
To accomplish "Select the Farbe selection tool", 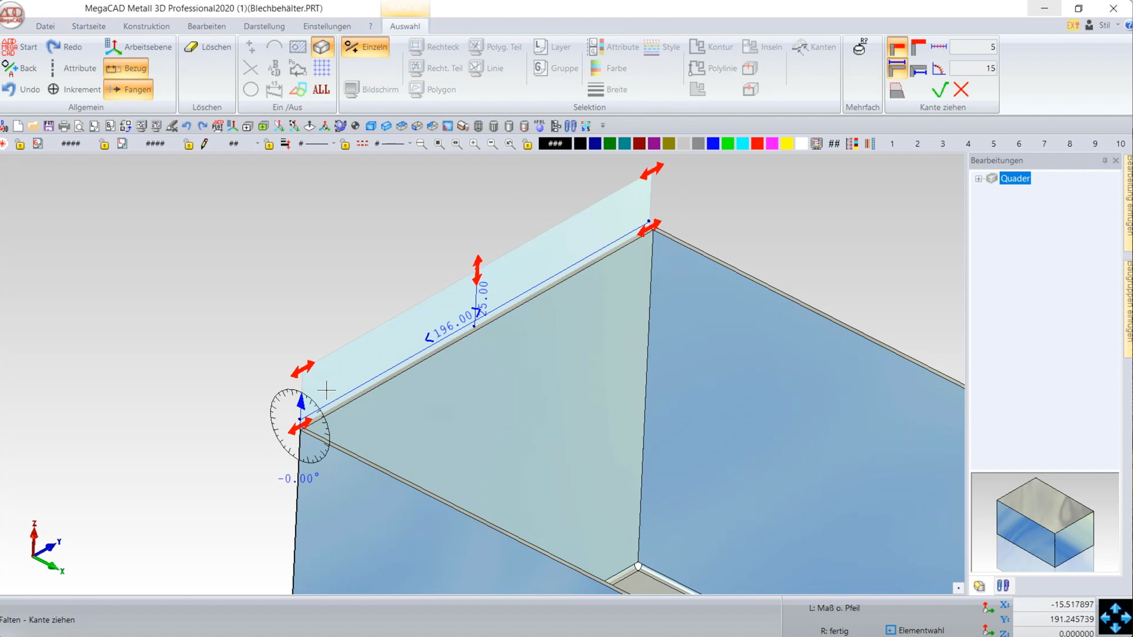I will 609,68.
